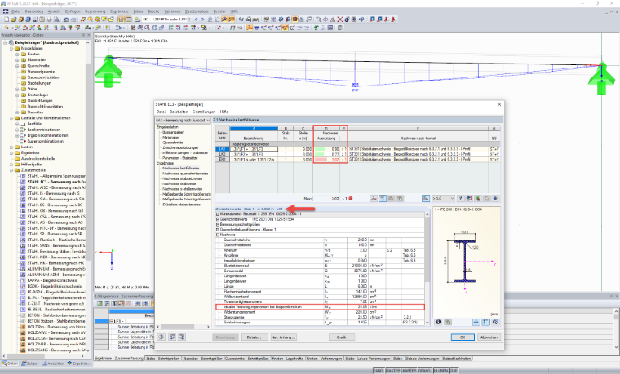The height and width of the screenshot is (374, 620).
Task: Collapse Zusatzmodule folder in navigator
Action: click(x=12, y=170)
